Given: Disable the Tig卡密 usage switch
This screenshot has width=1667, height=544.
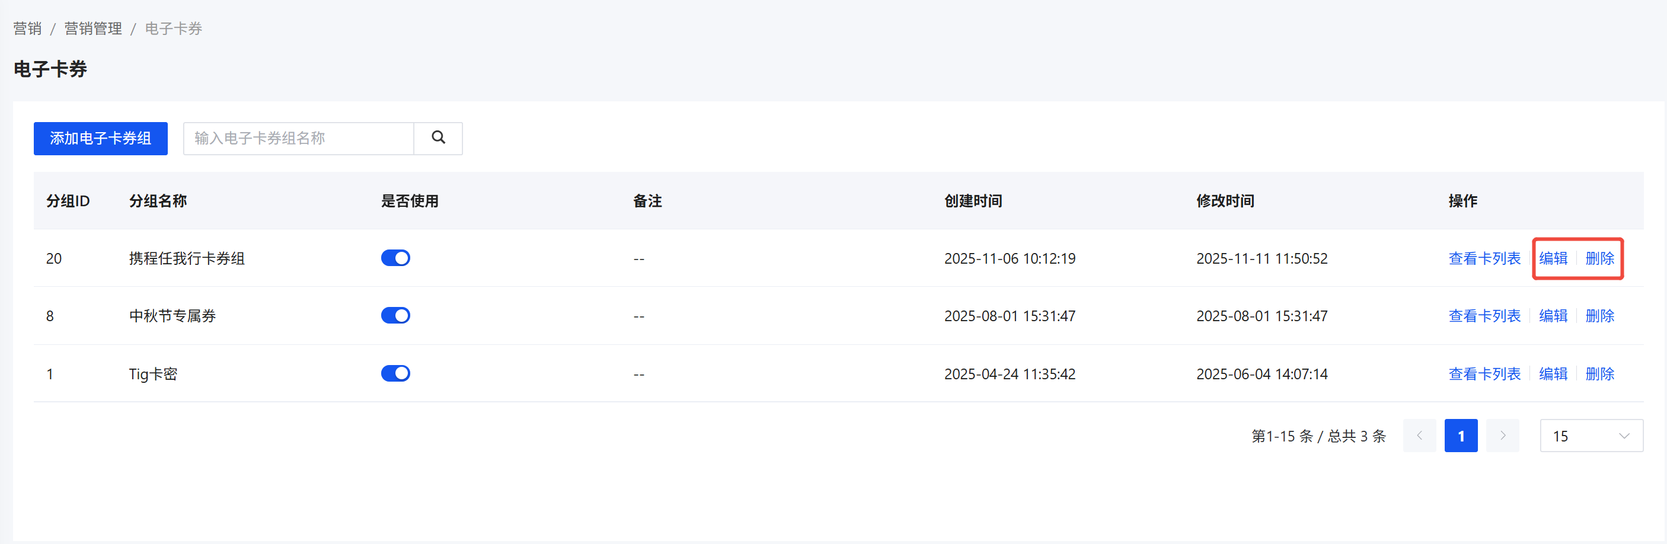Looking at the screenshot, I should [x=395, y=373].
